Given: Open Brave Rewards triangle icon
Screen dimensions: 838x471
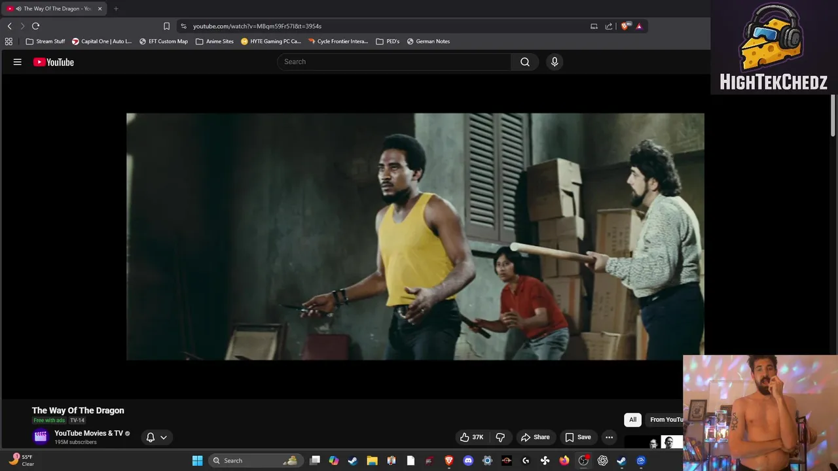Looking at the screenshot, I should [639, 26].
